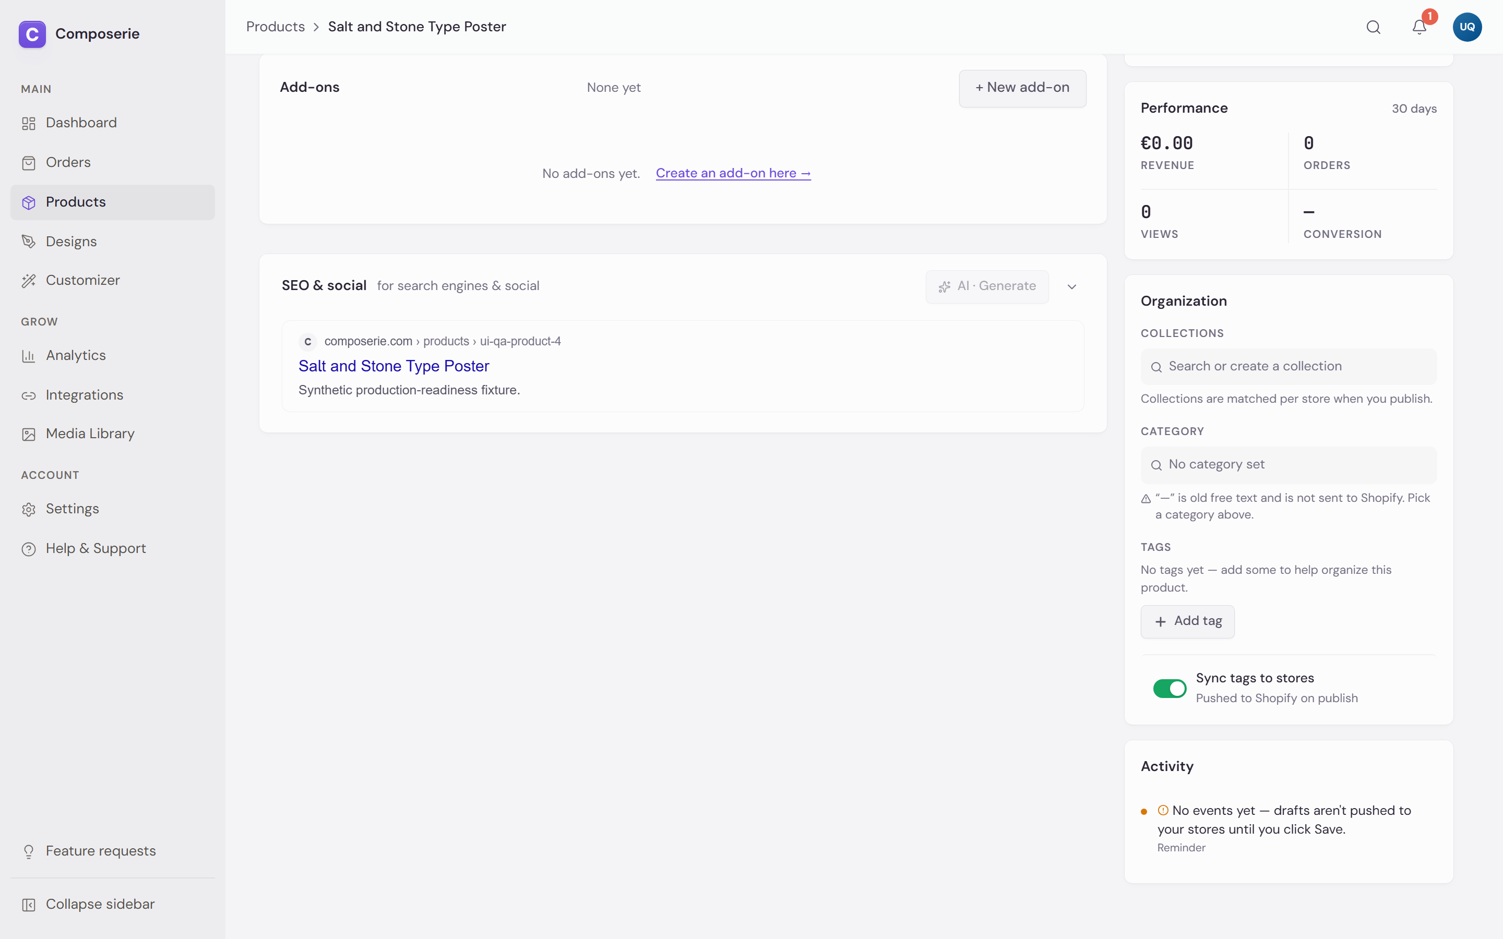Click the Products cube icon
This screenshot has height=939, width=1503.
click(x=29, y=202)
